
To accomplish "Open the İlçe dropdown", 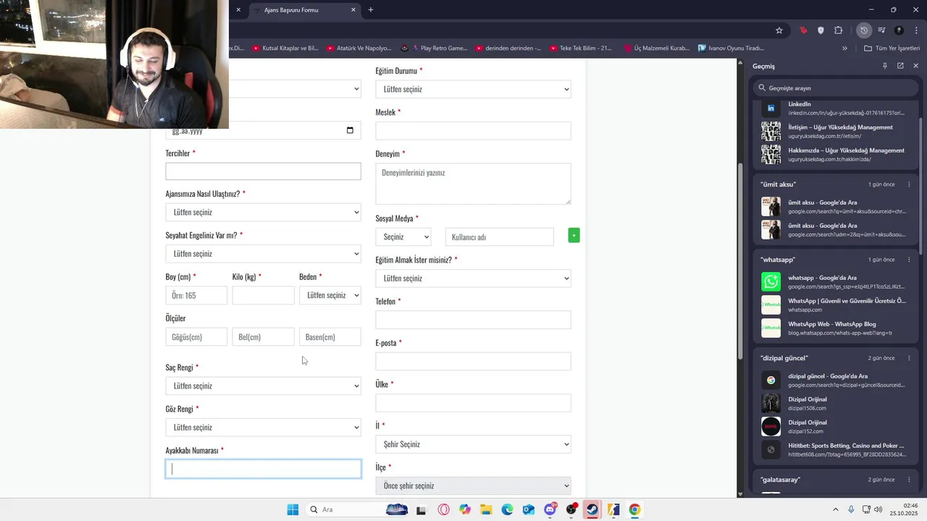I will [473, 486].
